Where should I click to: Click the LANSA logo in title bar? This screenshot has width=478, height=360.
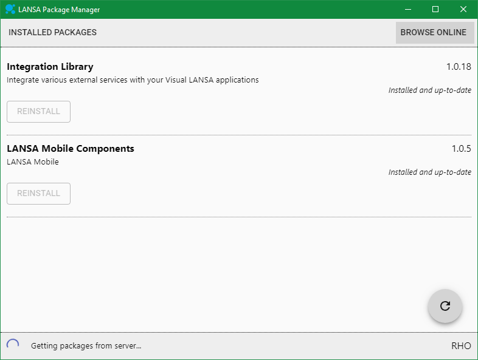tap(10, 9)
